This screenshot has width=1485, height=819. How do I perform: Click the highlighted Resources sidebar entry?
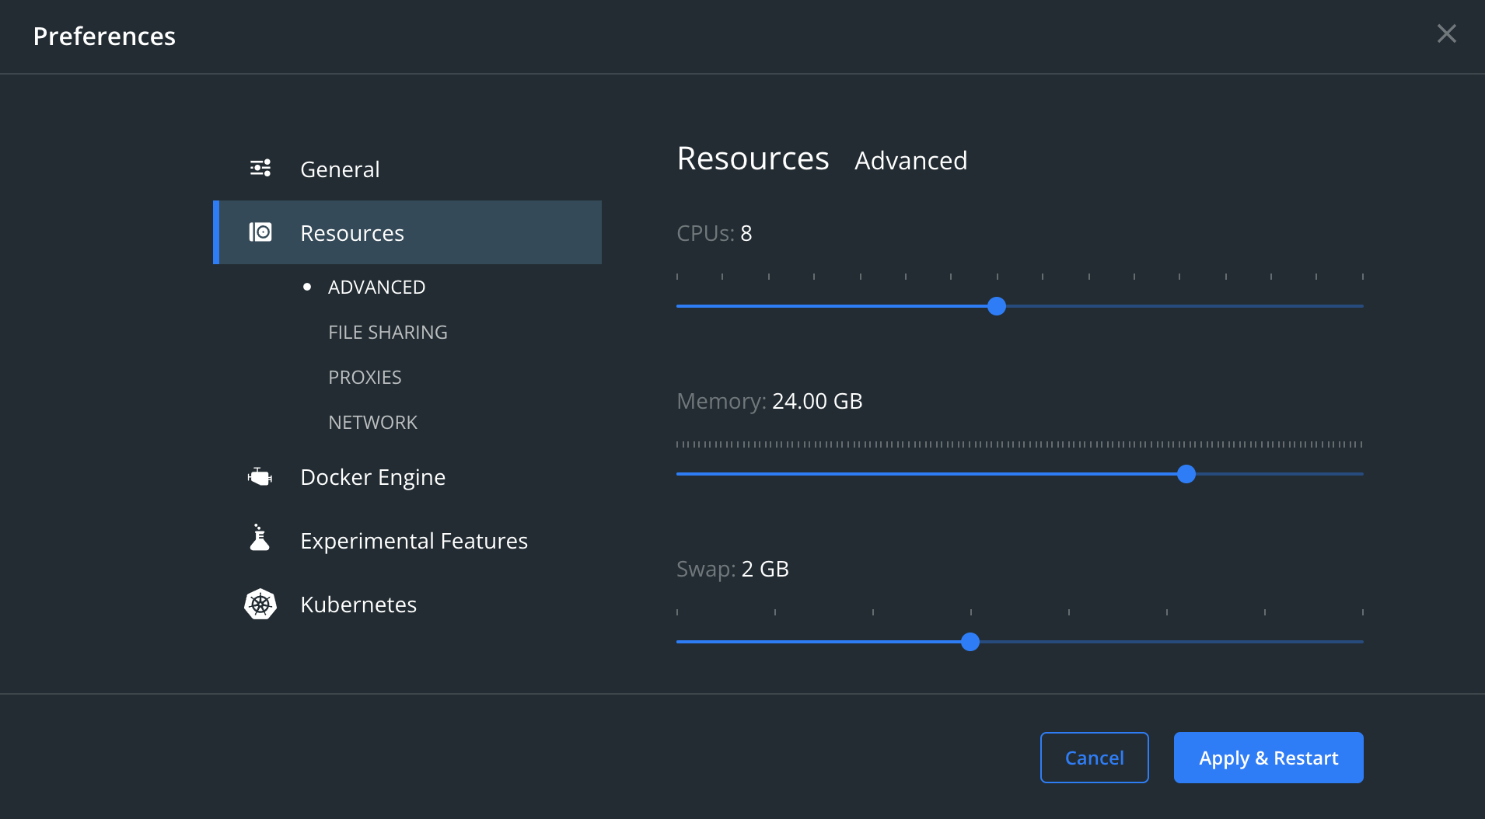353,232
